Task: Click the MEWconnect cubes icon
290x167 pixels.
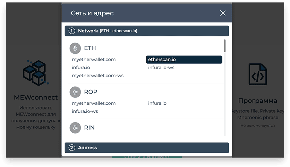Action: (36, 73)
